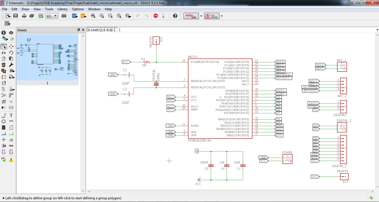Select the Circle drawing tool

(x=4, y=121)
